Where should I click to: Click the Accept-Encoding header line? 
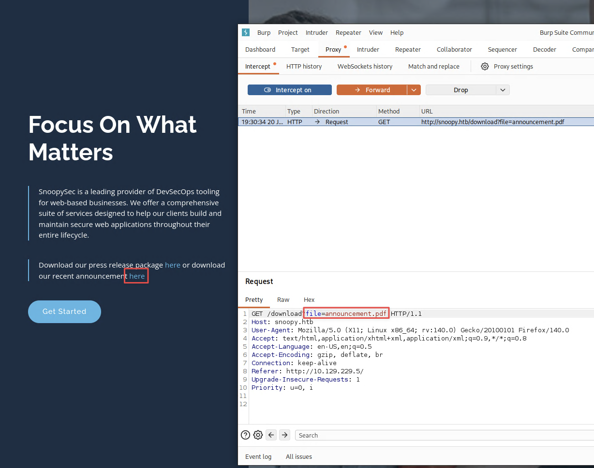pos(317,355)
